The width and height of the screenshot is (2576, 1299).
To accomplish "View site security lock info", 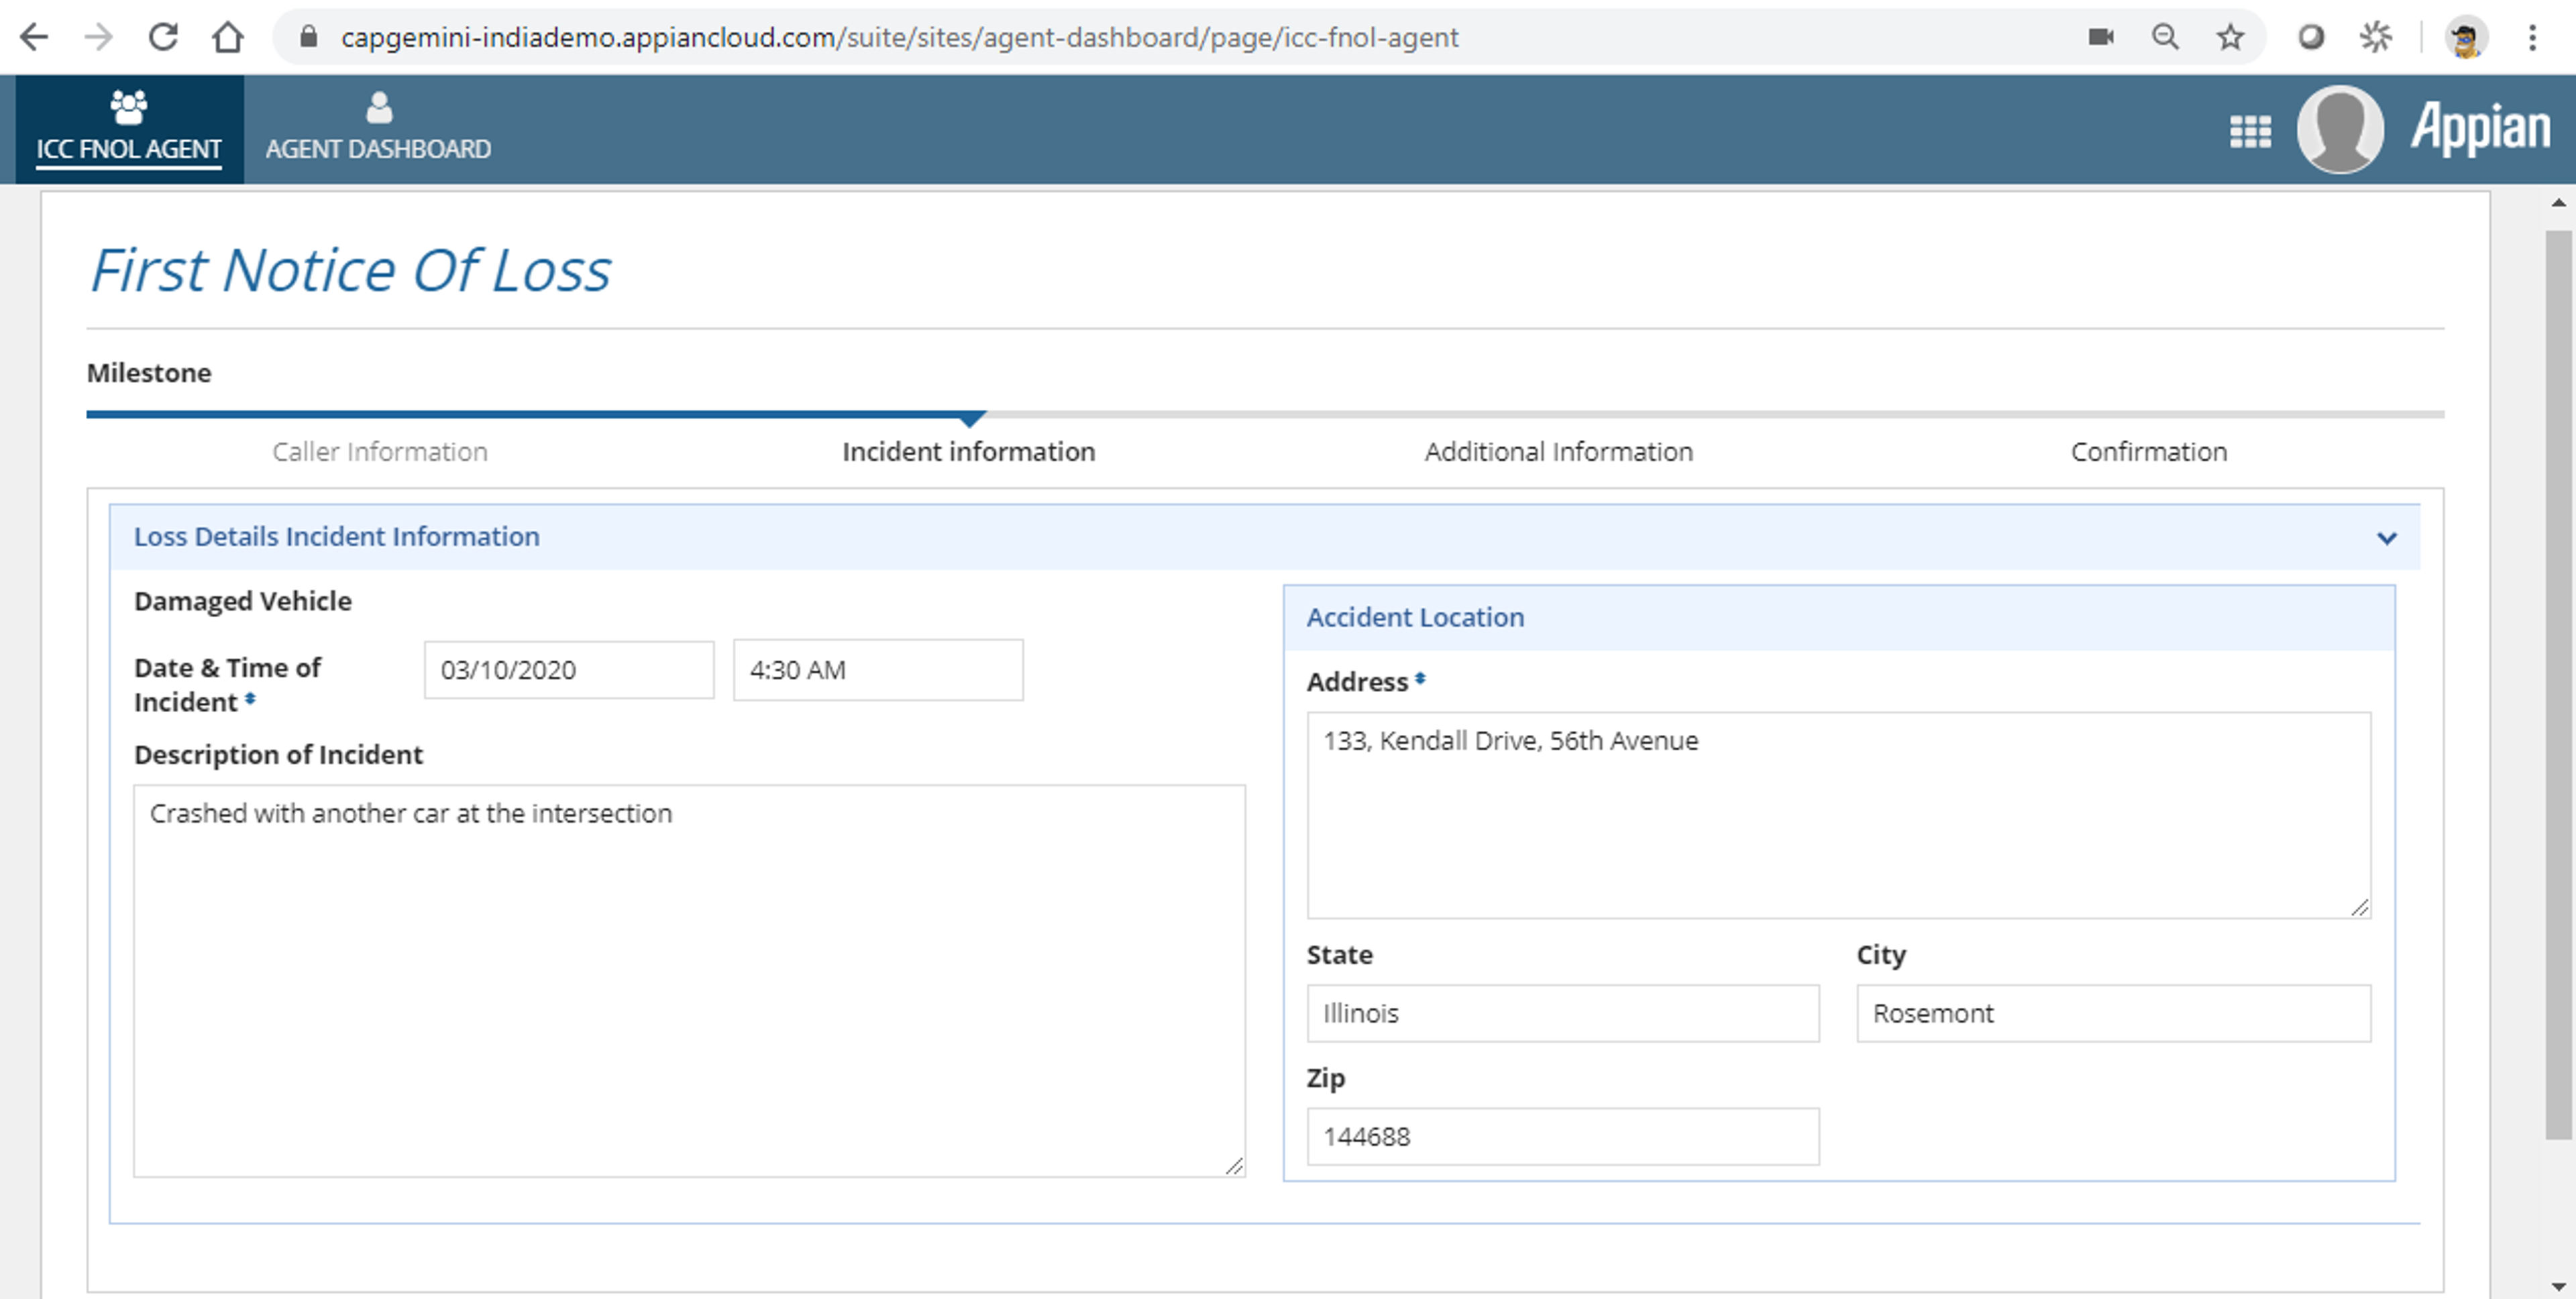I will [x=309, y=37].
